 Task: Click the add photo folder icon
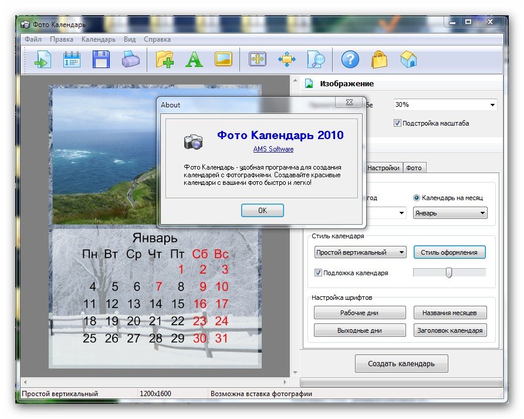click(165, 59)
